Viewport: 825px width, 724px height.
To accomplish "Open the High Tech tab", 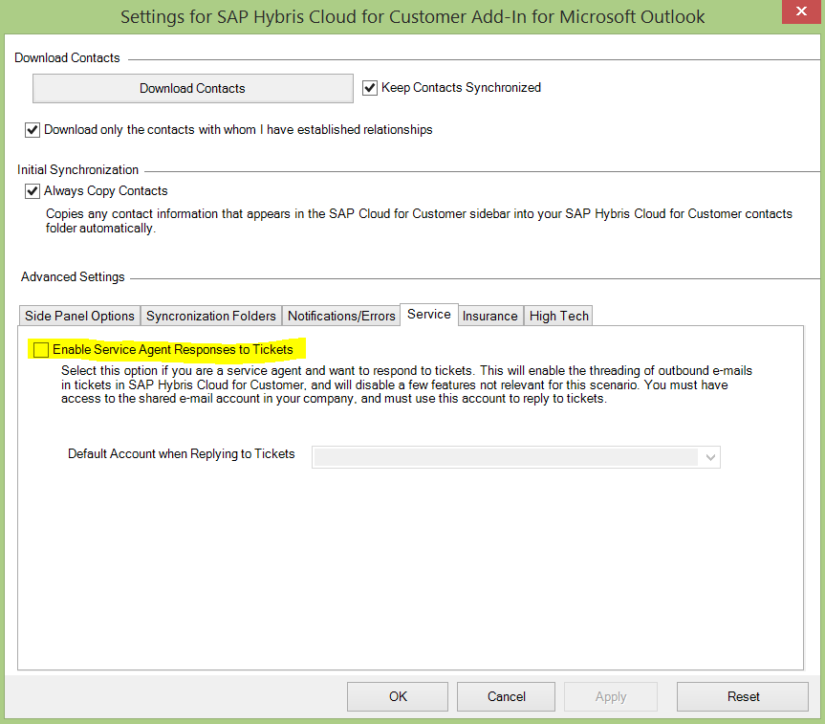I will click(559, 316).
